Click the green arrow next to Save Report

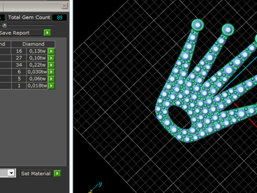47,33
